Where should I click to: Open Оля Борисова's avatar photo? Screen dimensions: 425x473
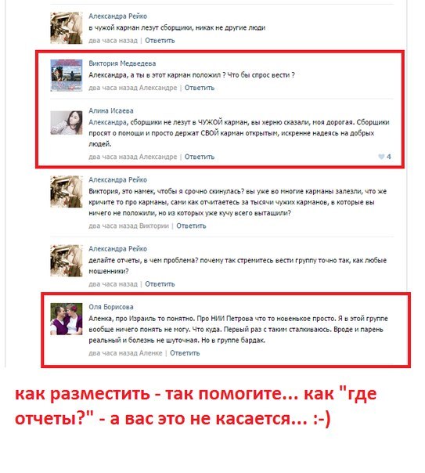(x=67, y=320)
